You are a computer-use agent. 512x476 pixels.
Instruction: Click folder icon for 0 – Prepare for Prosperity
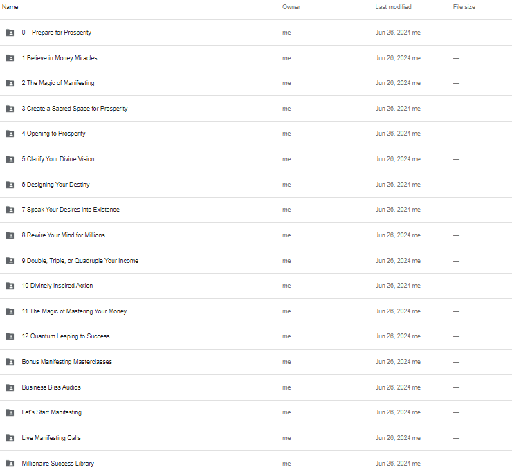point(10,33)
